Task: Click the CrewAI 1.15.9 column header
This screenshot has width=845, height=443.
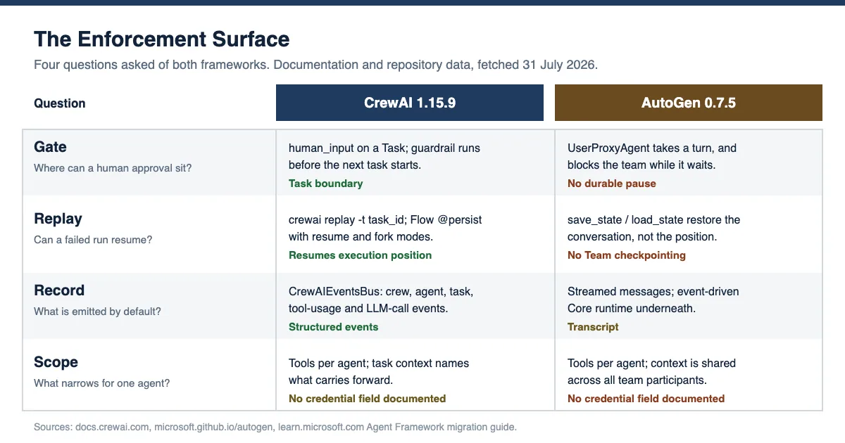Action: coord(410,103)
